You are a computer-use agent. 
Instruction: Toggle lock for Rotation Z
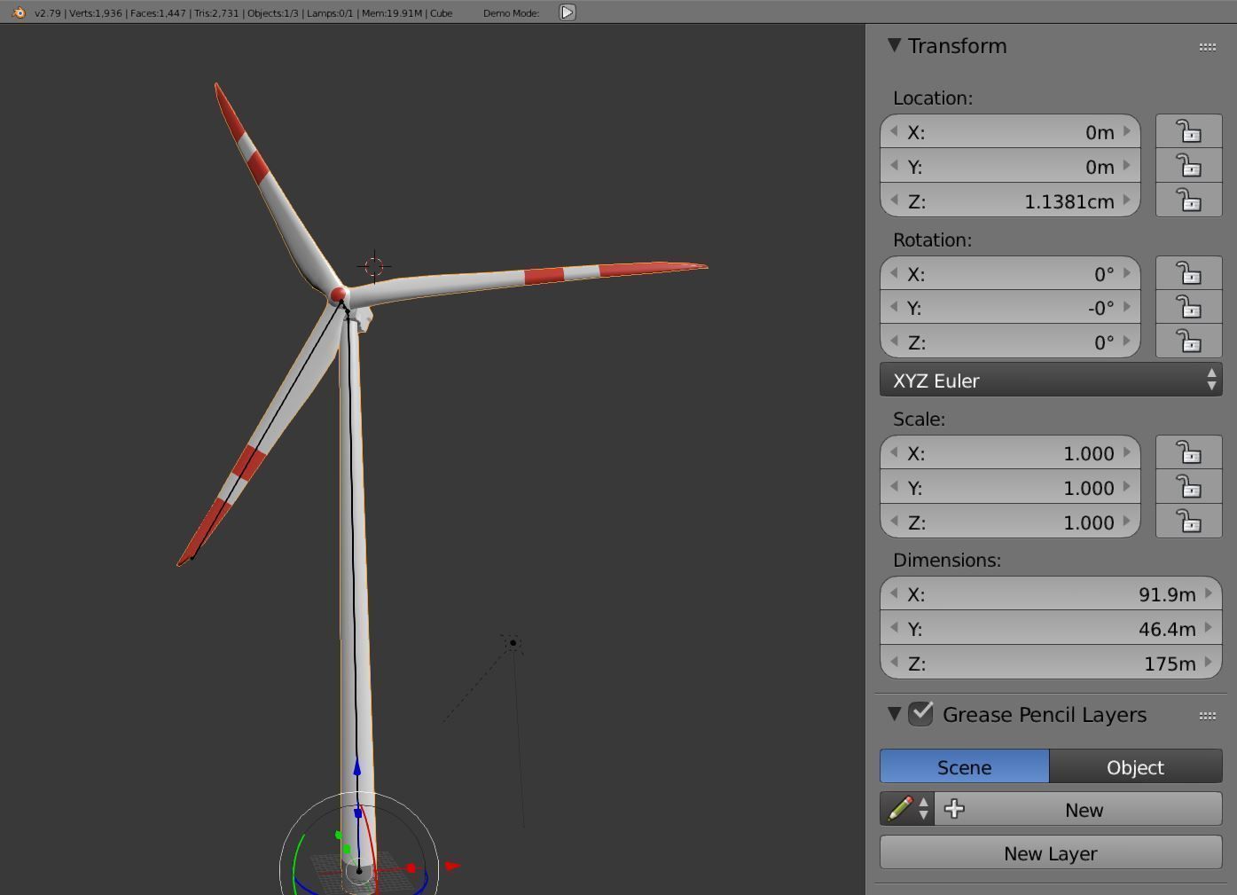coord(1189,342)
